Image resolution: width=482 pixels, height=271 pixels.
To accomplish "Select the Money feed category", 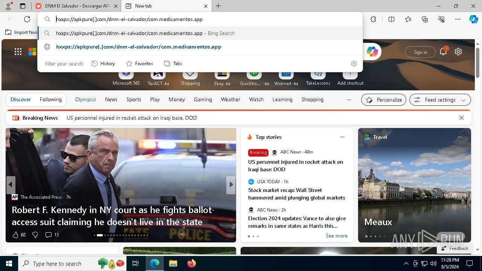I will (x=177, y=100).
